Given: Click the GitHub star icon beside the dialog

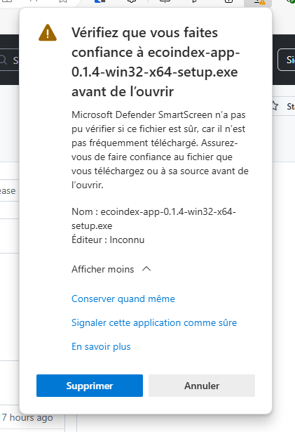Looking at the screenshot, I should tap(275, 106).
